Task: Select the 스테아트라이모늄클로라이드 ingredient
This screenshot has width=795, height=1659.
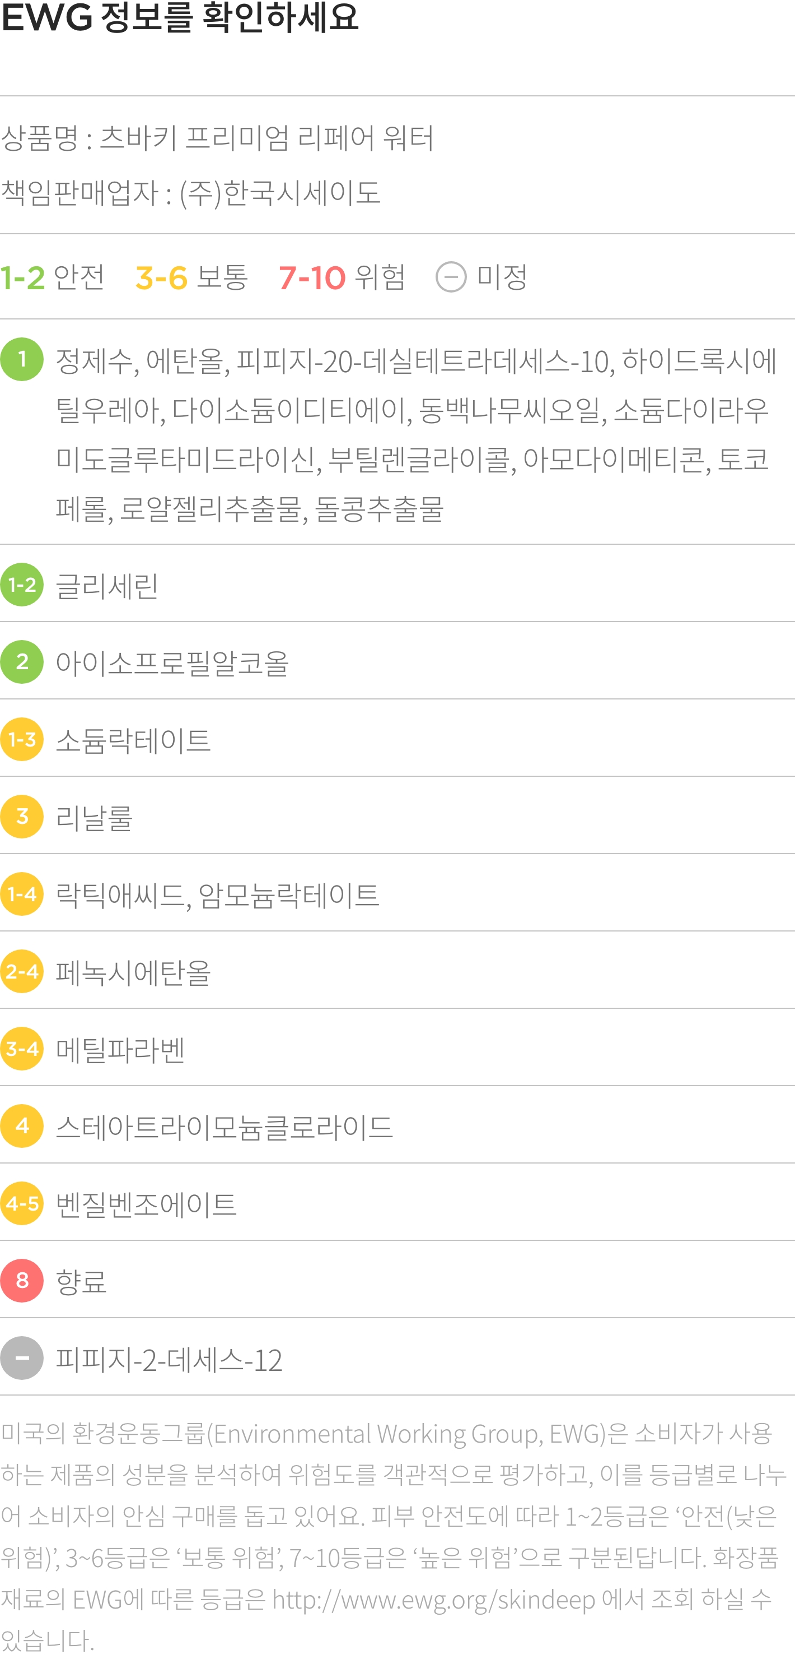Action: pos(225,1127)
